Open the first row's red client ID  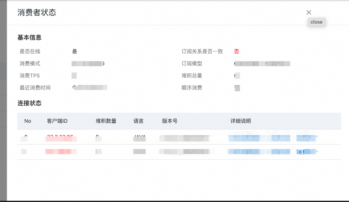tap(61, 137)
